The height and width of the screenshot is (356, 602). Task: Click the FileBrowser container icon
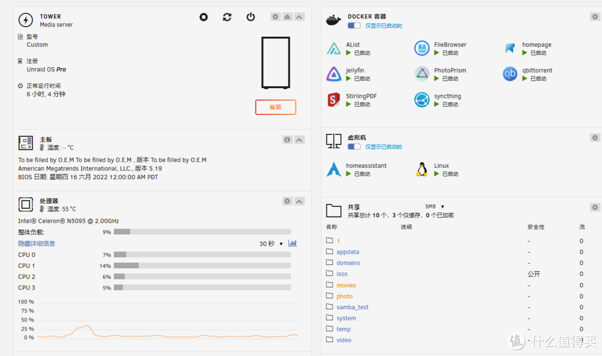[421, 49]
